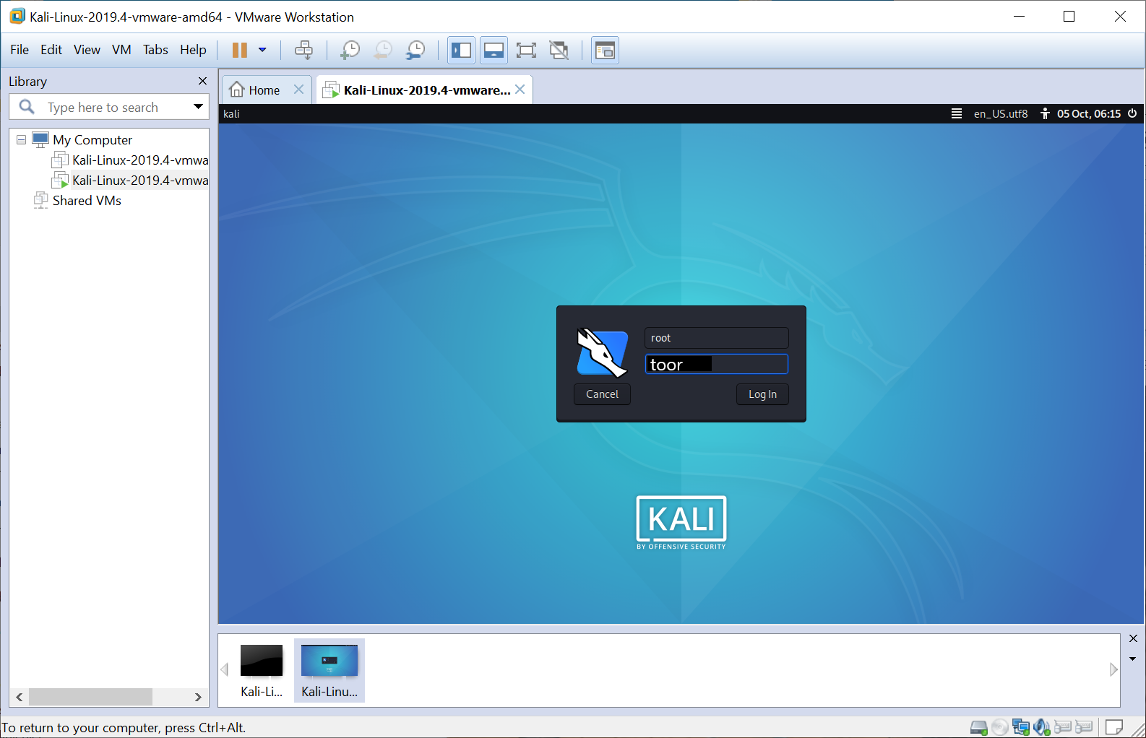Send Ctrl+Alt+Del to the virtual machine

coord(304,50)
